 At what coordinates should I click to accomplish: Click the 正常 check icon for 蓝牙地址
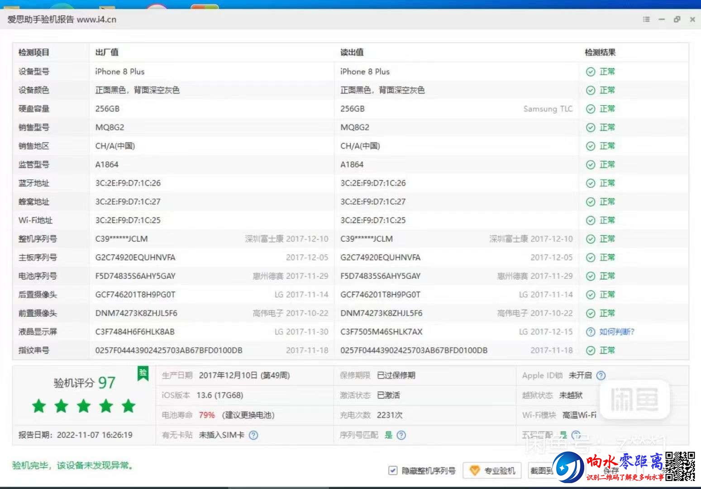[591, 183]
